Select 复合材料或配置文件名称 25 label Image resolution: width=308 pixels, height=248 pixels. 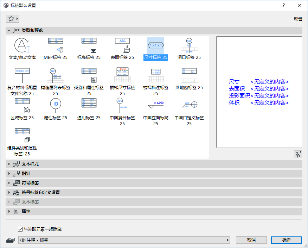coord(22,81)
